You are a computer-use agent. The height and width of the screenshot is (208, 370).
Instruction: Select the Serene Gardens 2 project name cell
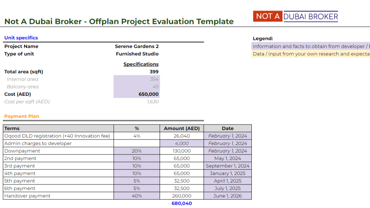(137, 46)
